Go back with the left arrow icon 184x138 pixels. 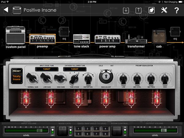6,10
